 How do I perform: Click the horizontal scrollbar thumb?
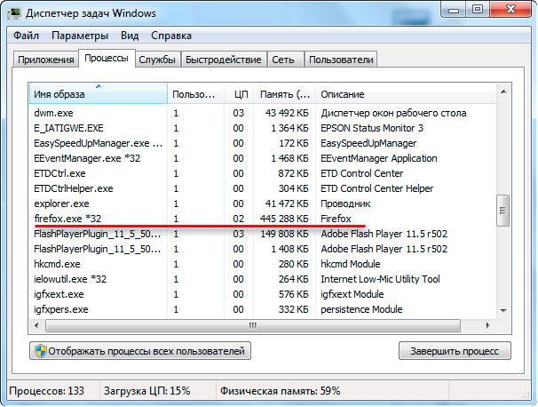point(253,325)
